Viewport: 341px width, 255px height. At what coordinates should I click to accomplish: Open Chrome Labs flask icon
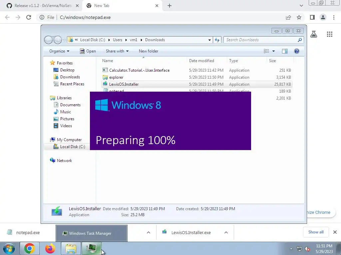pyautogui.click(x=314, y=34)
